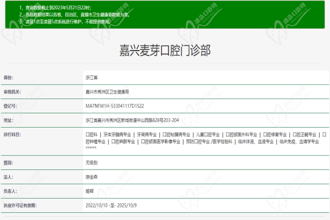Click the 浙江省 province value
This screenshot has height=220, width=330.
(x=92, y=78)
